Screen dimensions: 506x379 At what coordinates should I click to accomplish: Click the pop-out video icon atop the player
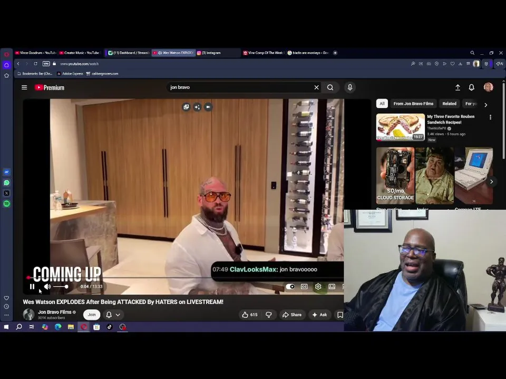pyautogui.click(x=186, y=107)
